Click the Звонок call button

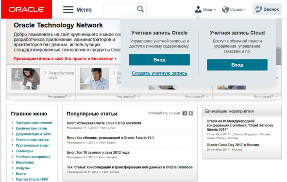tap(267, 9)
